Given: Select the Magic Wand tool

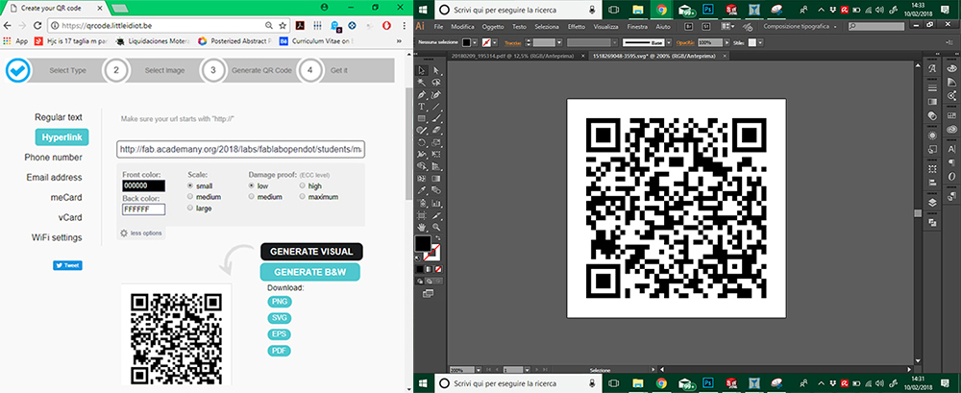Looking at the screenshot, I should [x=422, y=83].
